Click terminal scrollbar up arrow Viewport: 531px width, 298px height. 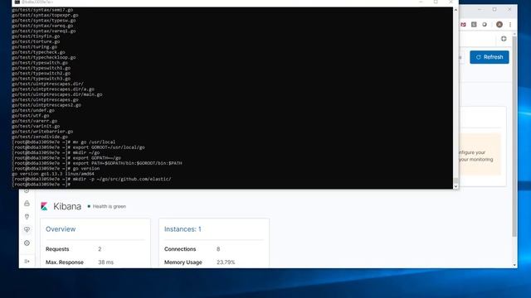tap(455, 10)
